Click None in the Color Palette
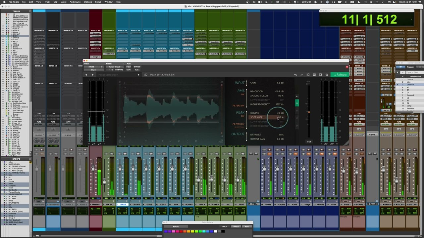This screenshot has height=238, width=424. 246,227
